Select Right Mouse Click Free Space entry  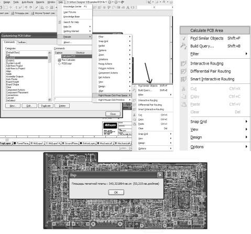tap(112, 95)
